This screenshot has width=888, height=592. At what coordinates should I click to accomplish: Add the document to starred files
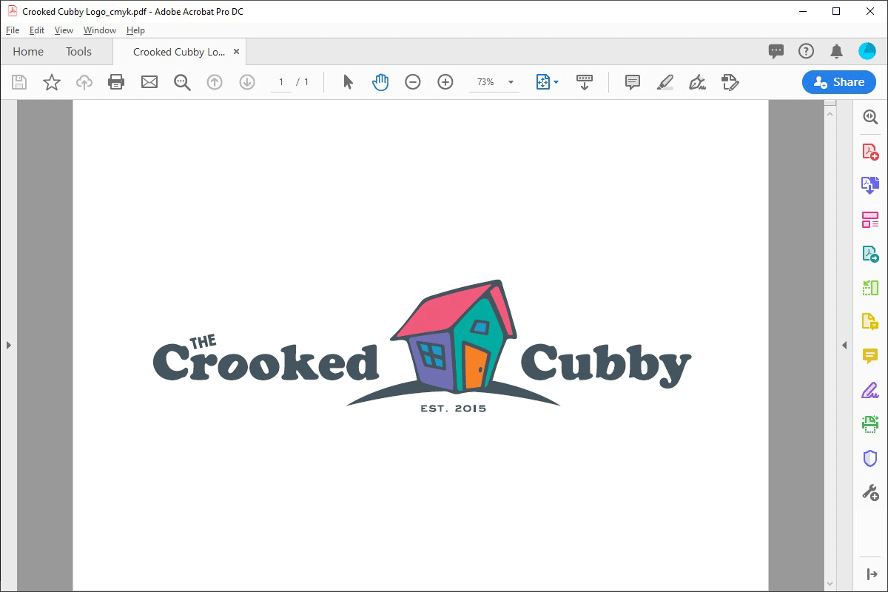tap(52, 82)
